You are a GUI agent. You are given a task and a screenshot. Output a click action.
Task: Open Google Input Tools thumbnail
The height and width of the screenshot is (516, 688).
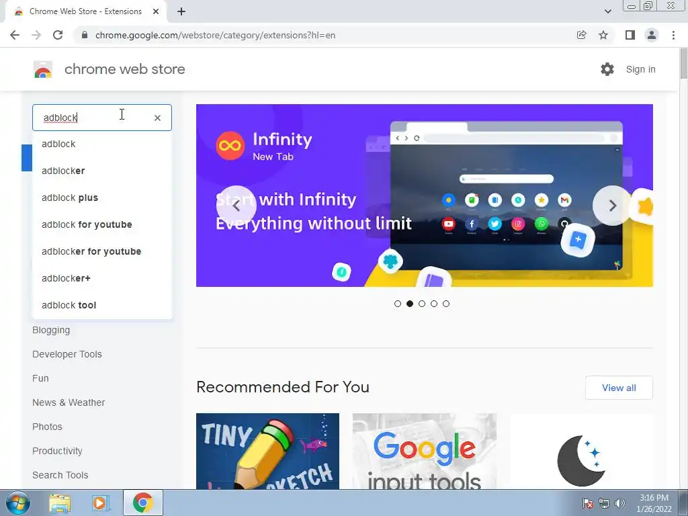(x=425, y=451)
